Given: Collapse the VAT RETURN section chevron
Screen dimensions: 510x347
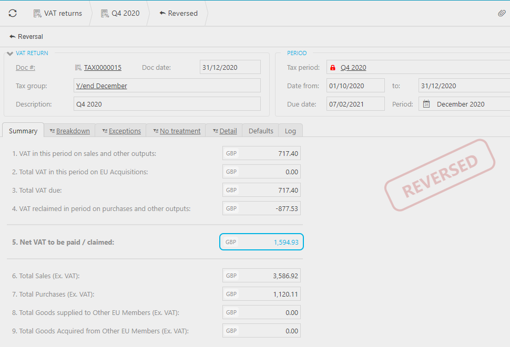Looking at the screenshot, I should pos(10,54).
